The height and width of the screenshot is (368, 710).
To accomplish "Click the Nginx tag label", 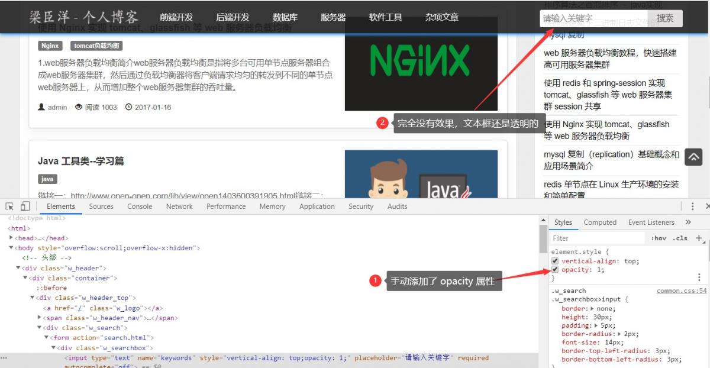I will coord(50,46).
